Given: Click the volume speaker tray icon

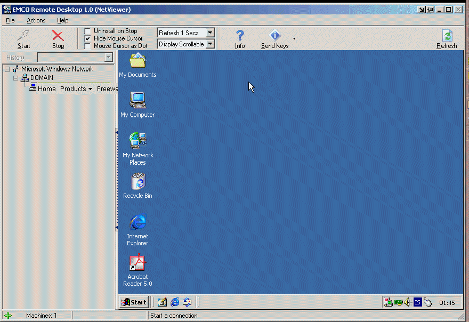Looking at the screenshot, I should tap(407, 303).
